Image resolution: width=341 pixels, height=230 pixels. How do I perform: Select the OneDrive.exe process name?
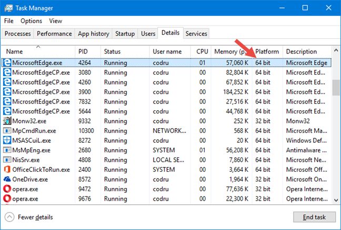(x=30, y=179)
